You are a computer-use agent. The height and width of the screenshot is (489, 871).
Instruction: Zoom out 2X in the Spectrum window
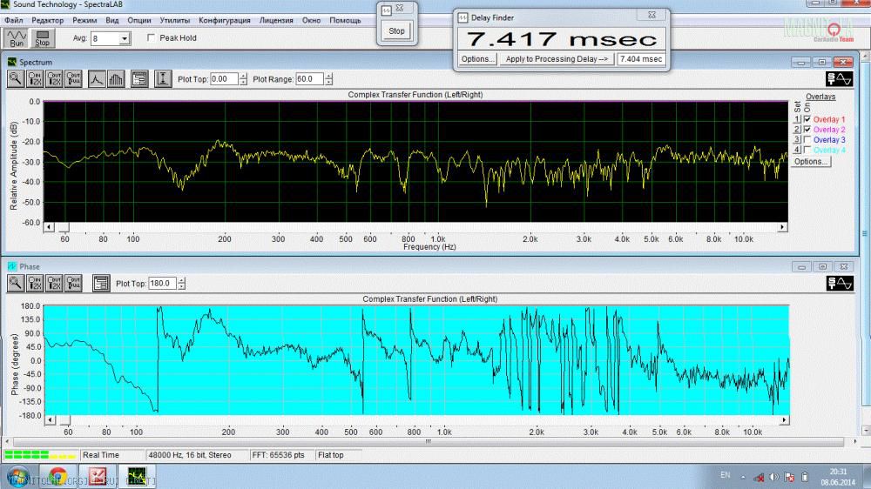[x=54, y=79]
